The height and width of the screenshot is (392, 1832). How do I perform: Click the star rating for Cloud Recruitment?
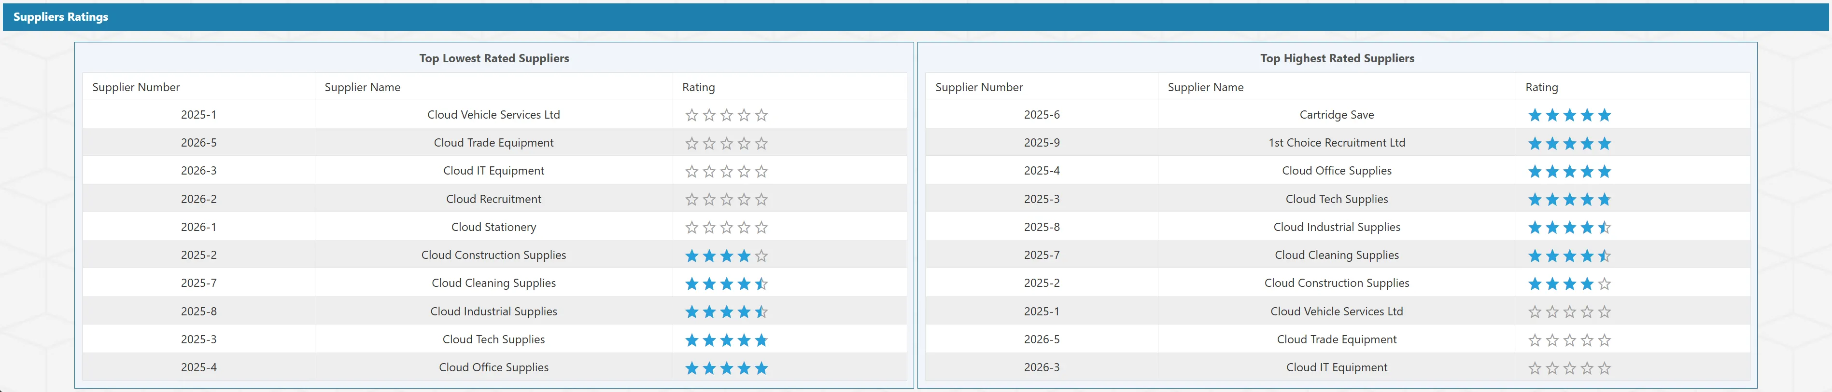point(726,200)
